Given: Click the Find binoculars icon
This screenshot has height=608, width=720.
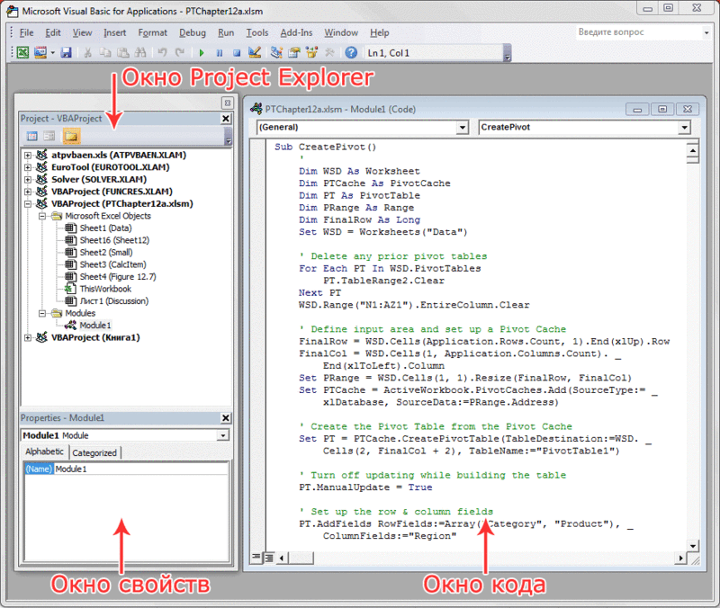Looking at the screenshot, I should (x=140, y=53).
